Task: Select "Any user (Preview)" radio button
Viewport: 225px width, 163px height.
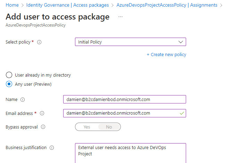Action: tap(9, 84)
